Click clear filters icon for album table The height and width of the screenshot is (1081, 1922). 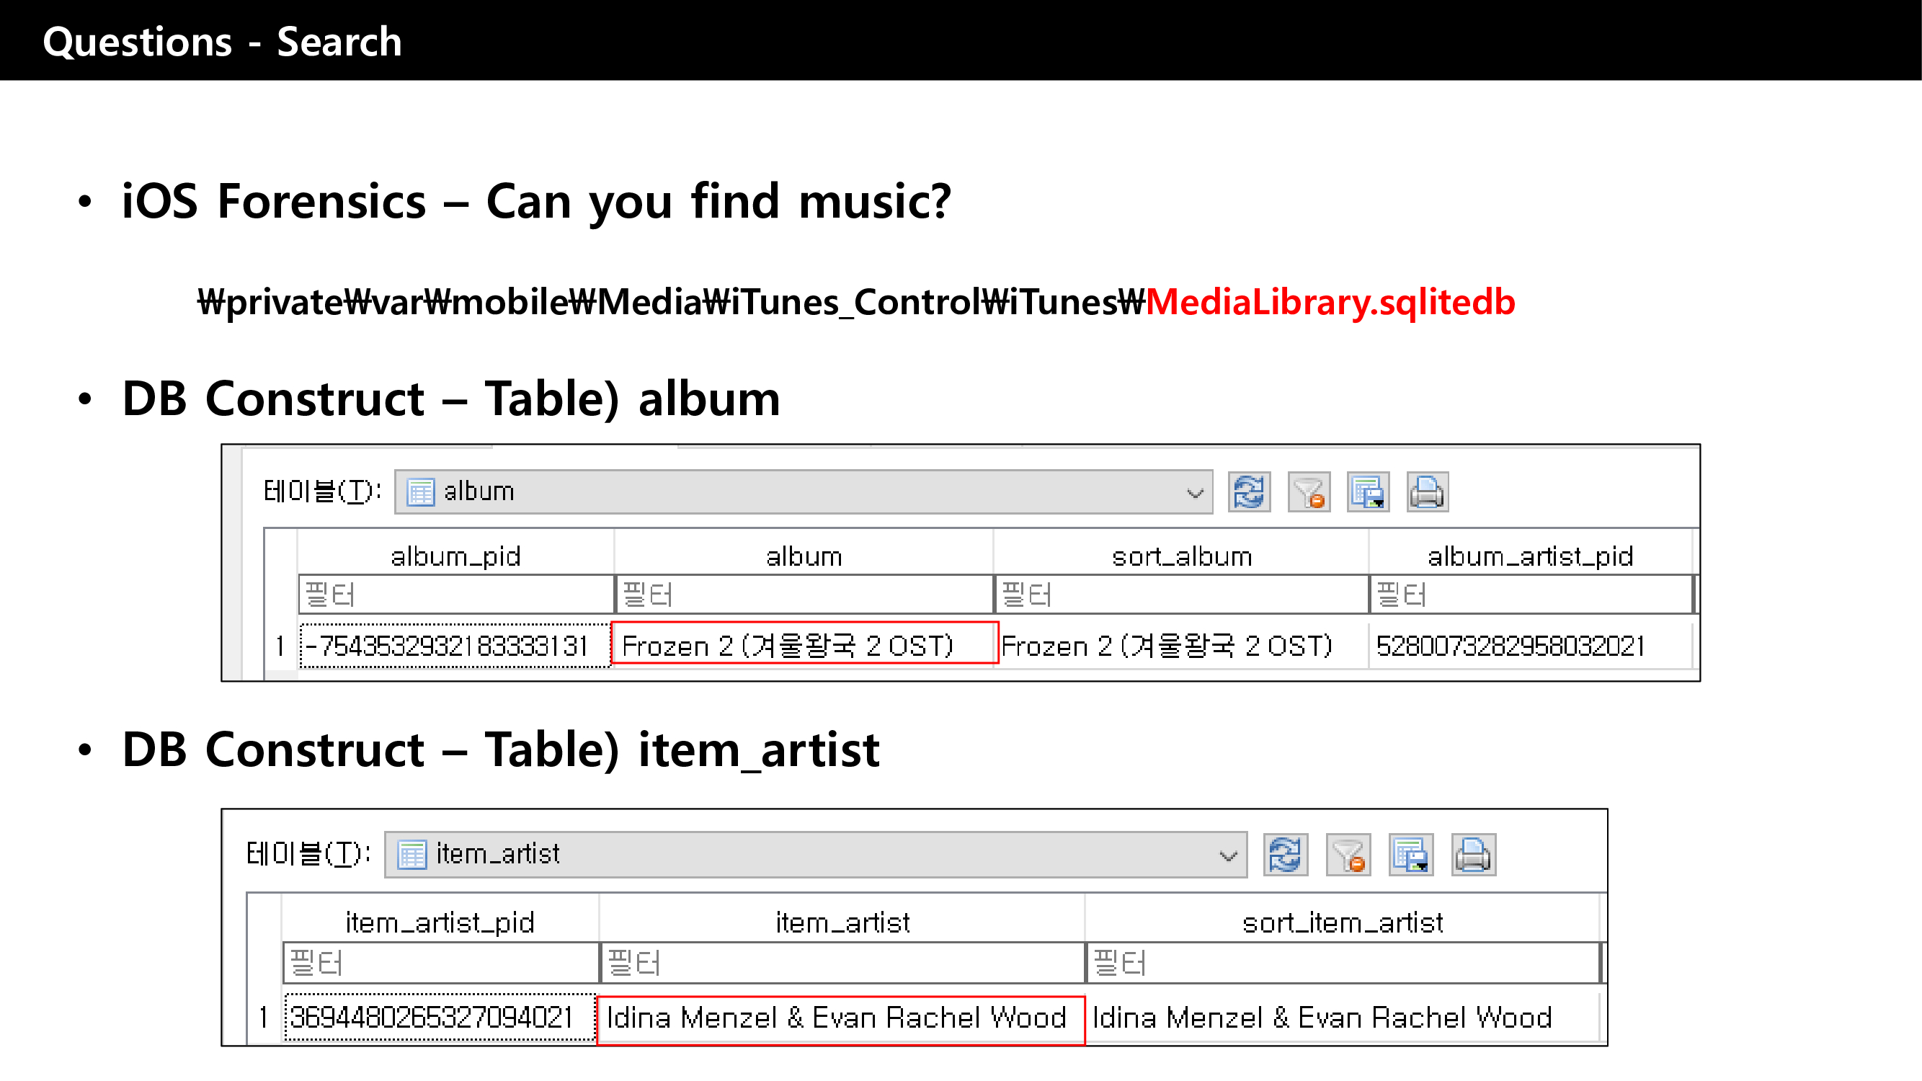point(1308,492)
